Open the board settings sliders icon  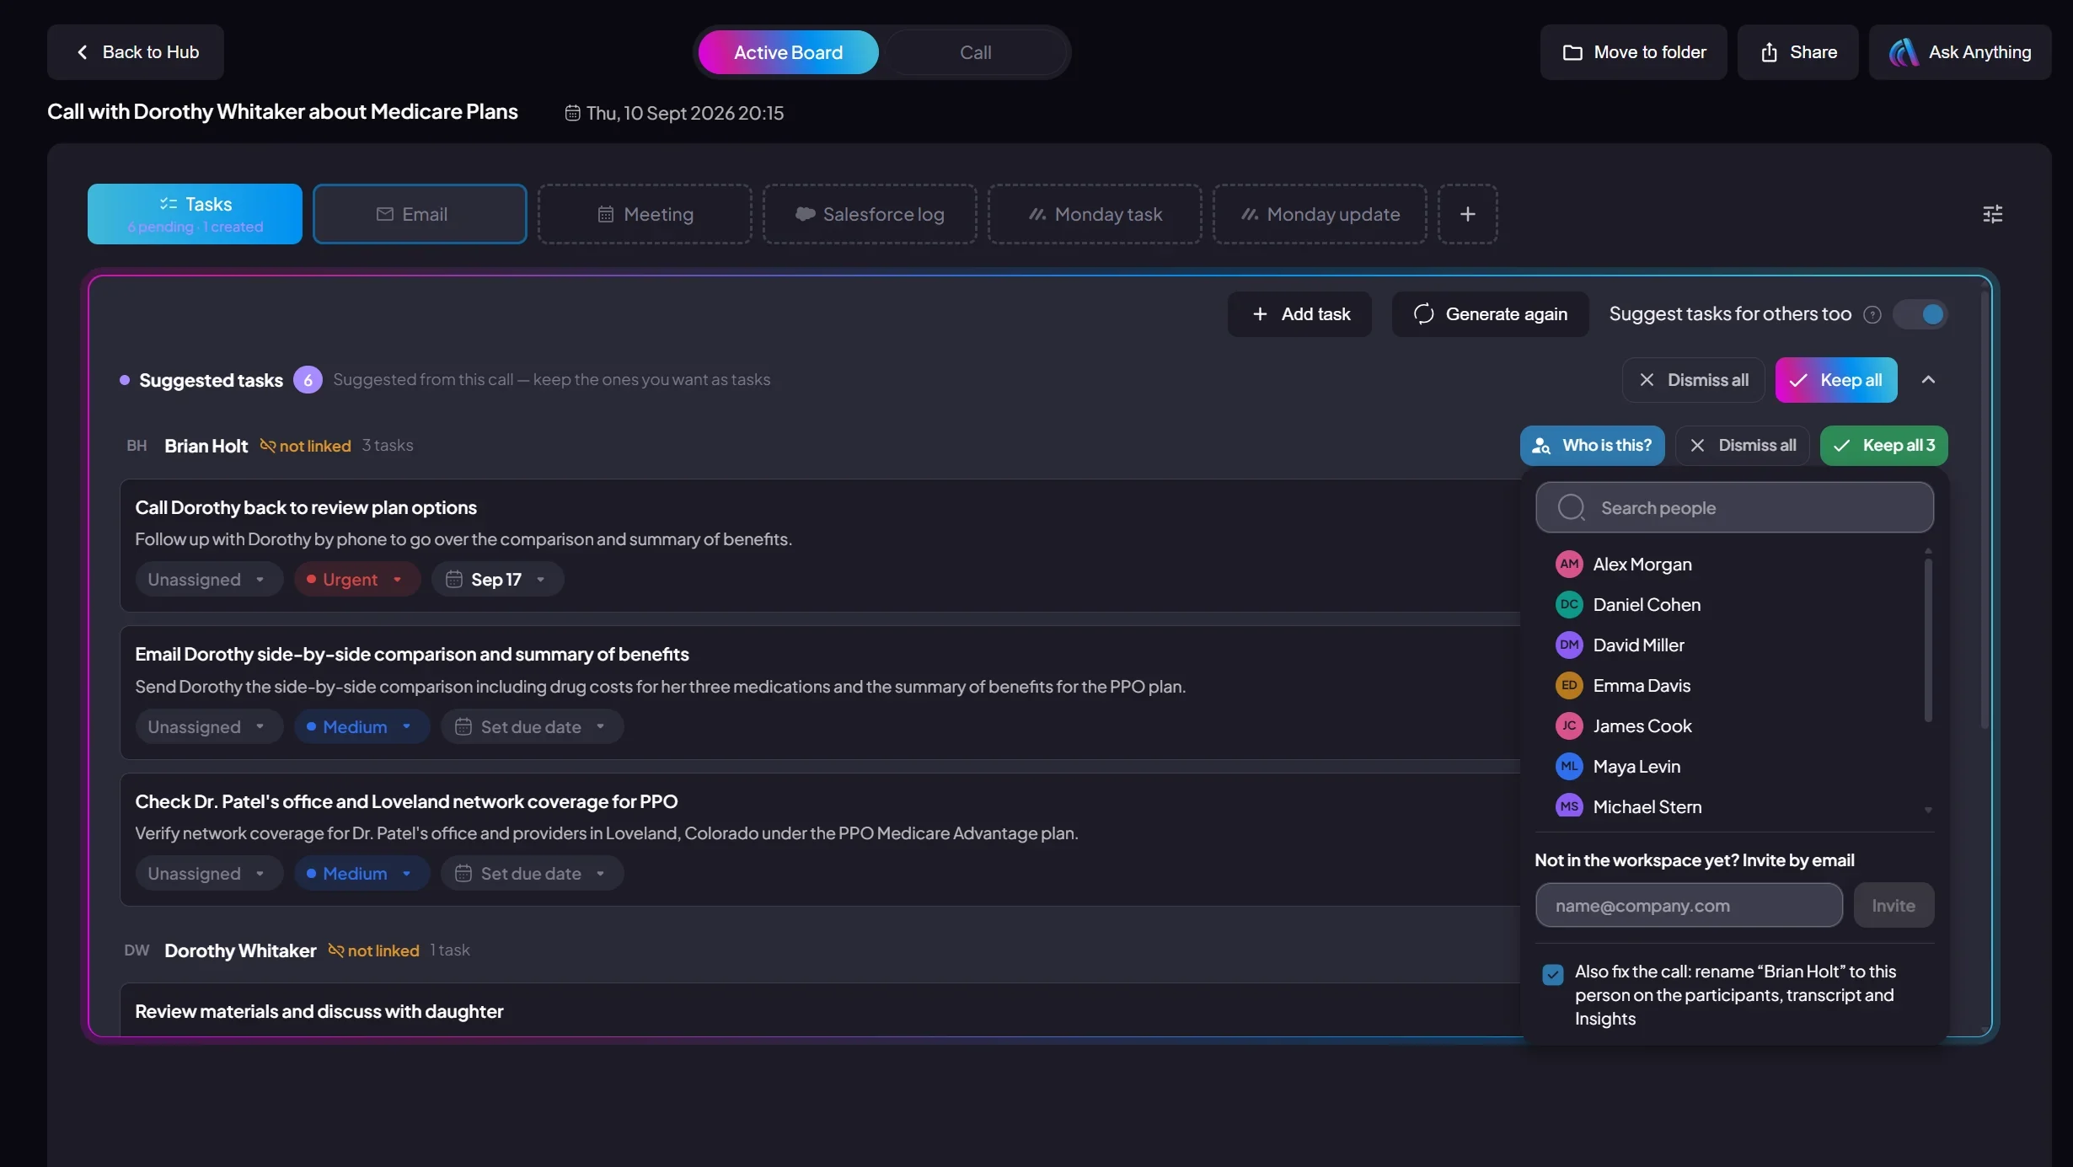[x=1993, y=214]
